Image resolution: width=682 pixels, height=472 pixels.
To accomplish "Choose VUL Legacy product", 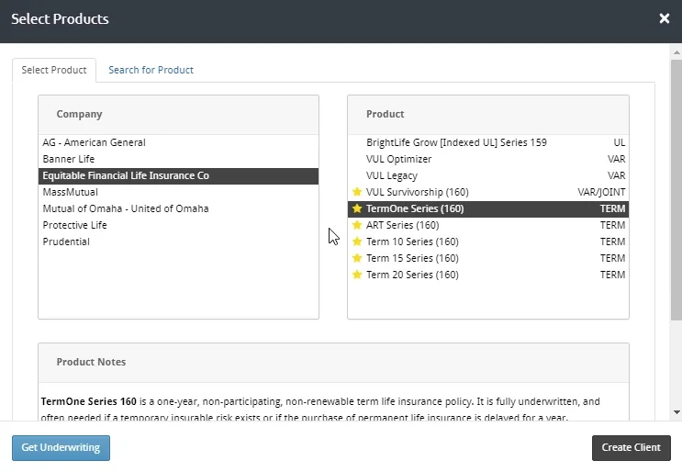I will (x=488, y=175).
